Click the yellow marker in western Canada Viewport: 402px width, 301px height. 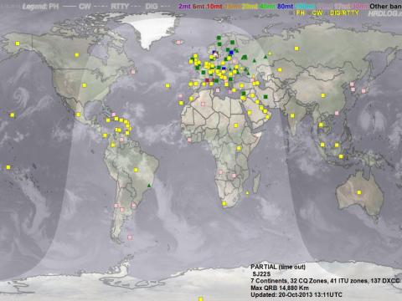[x=77, y=55]
